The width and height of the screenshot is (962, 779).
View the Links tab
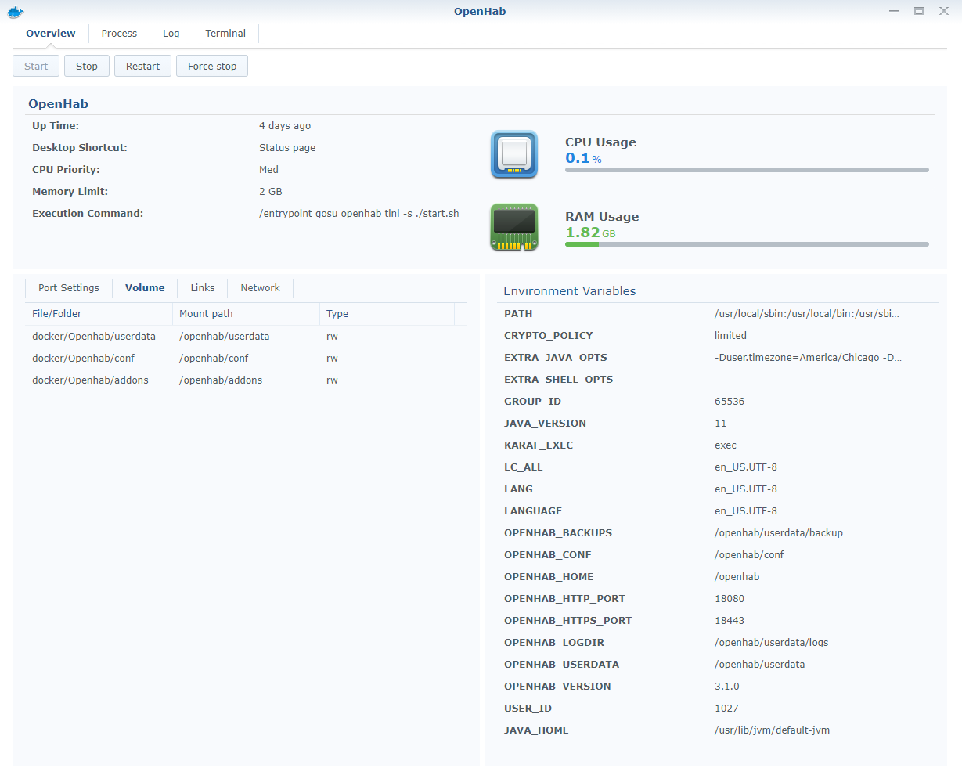(x=202, y=288)
